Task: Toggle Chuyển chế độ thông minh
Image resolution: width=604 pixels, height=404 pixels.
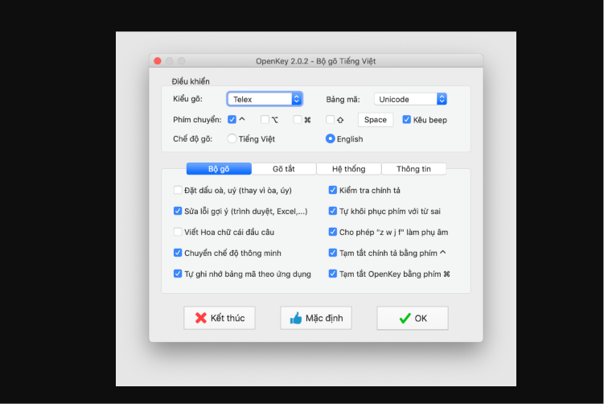Action: click(178, 253)
